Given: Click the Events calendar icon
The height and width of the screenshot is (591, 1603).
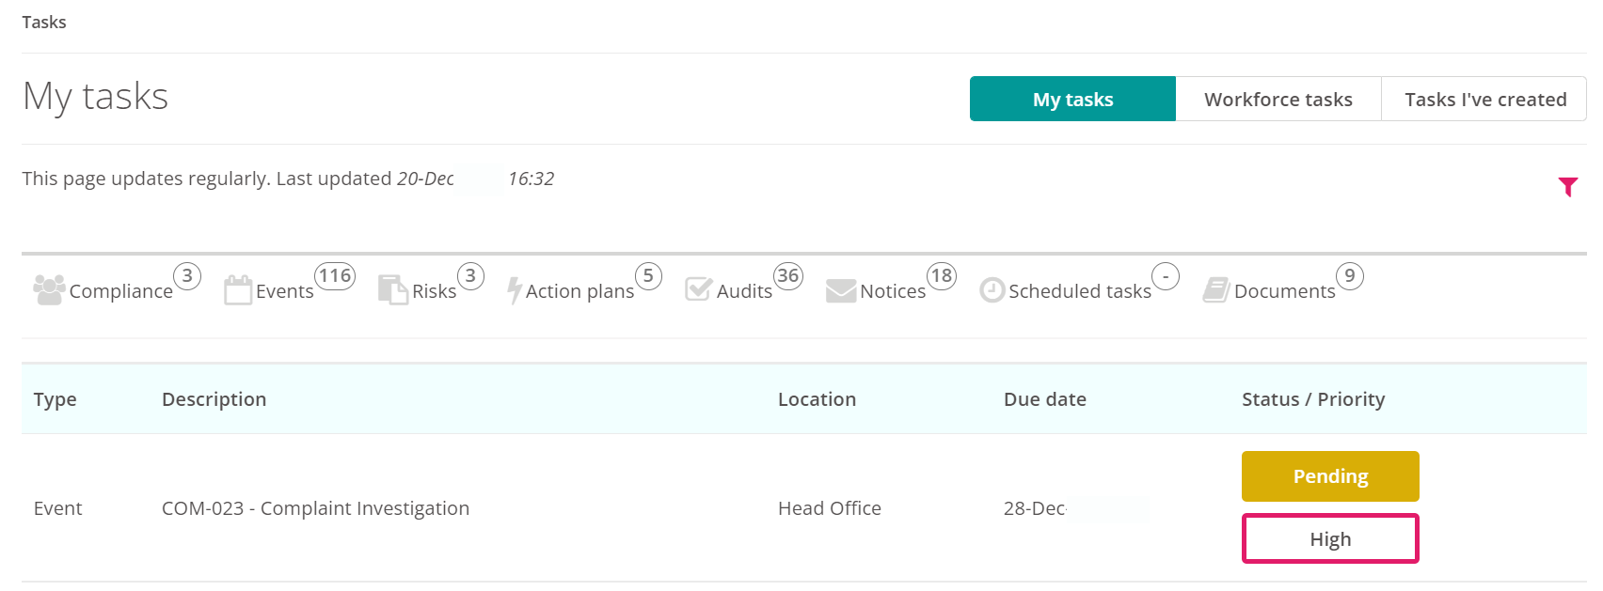Looking at the screenshot, I should point(238,289).
